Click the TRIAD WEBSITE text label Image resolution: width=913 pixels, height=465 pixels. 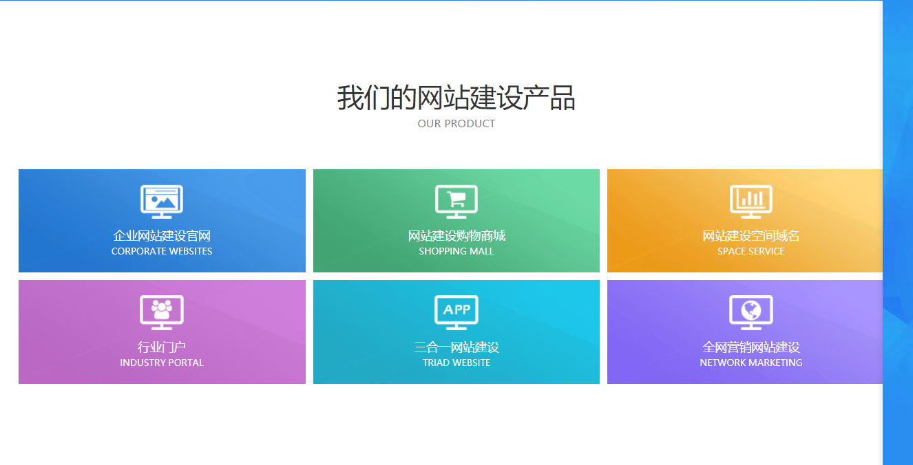click(456, 363)
